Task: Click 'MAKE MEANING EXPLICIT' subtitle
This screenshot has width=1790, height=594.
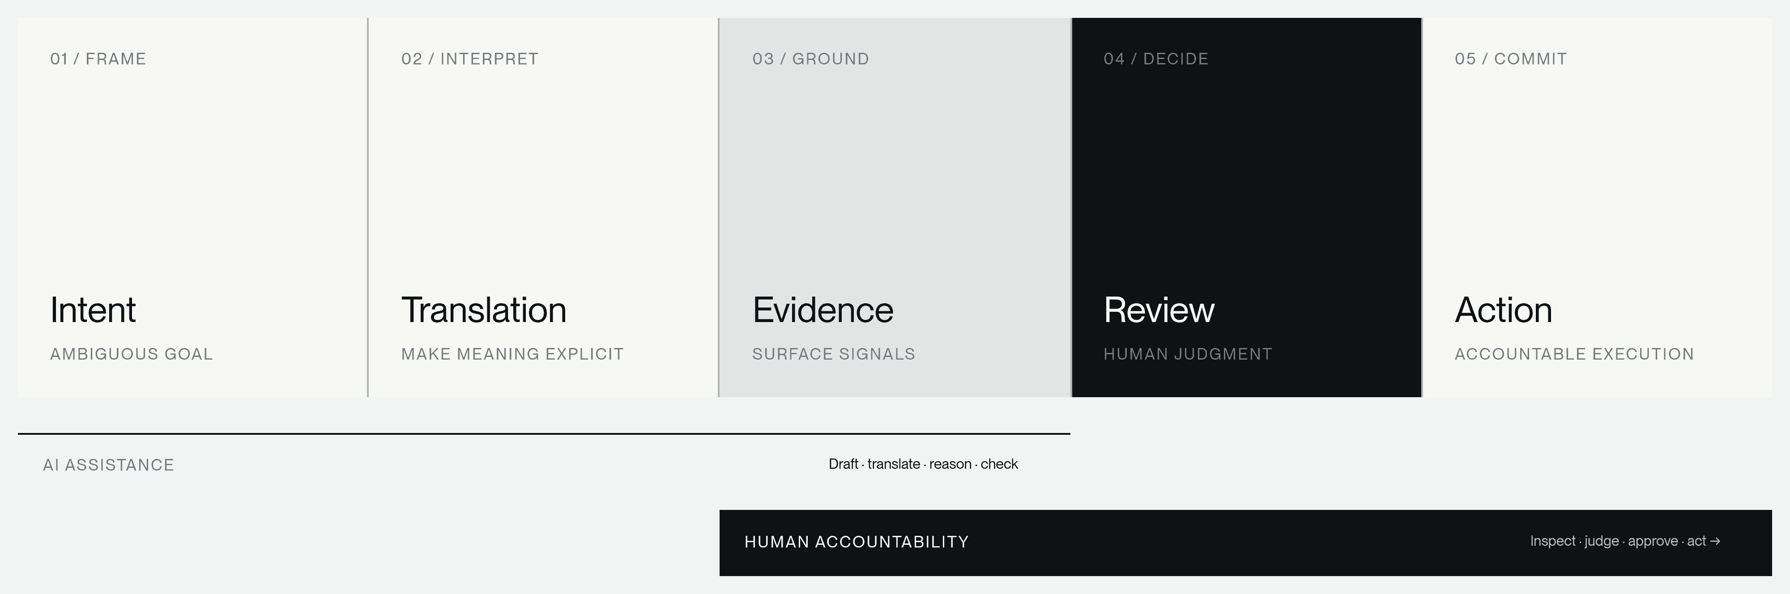Action: [x=512, y=354]
